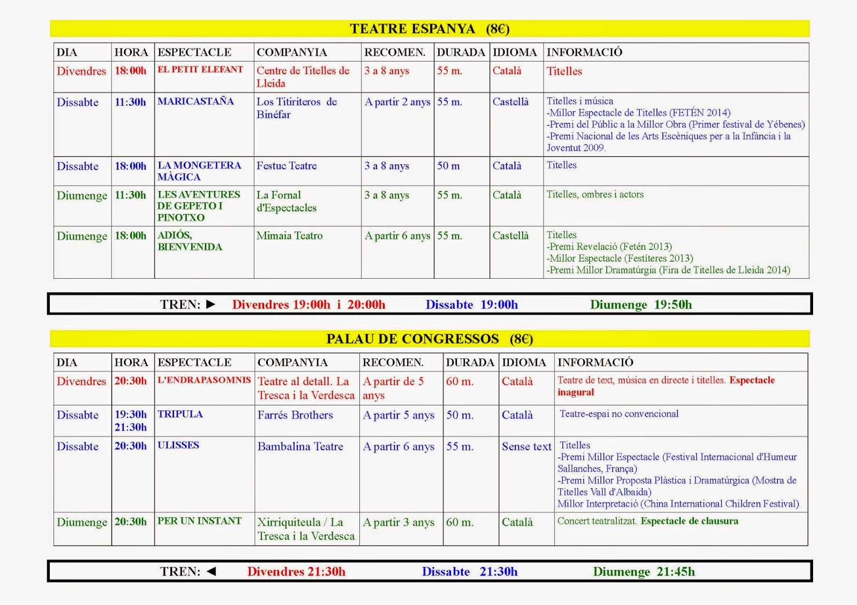Click the PER UN INSTANT show title

coord(199,521)
